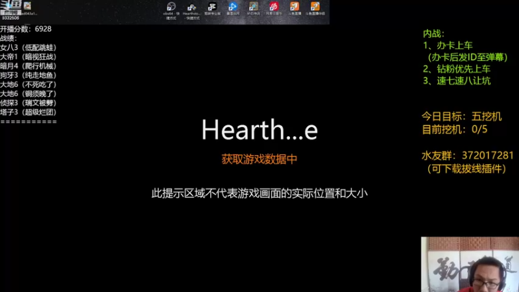Click the "目前挖机: 0/5" progress text
Screen dimensions: 519x292
[x=455, y=129]
